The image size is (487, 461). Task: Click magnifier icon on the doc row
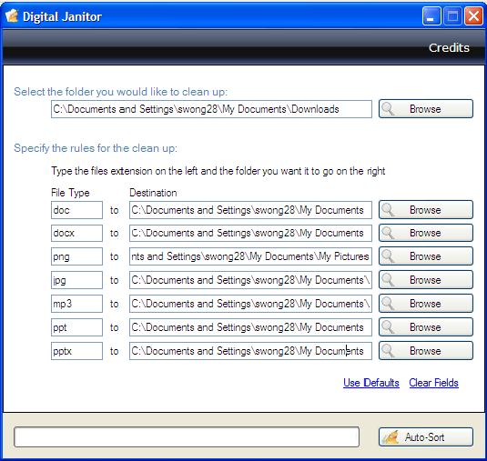point(388,210)
